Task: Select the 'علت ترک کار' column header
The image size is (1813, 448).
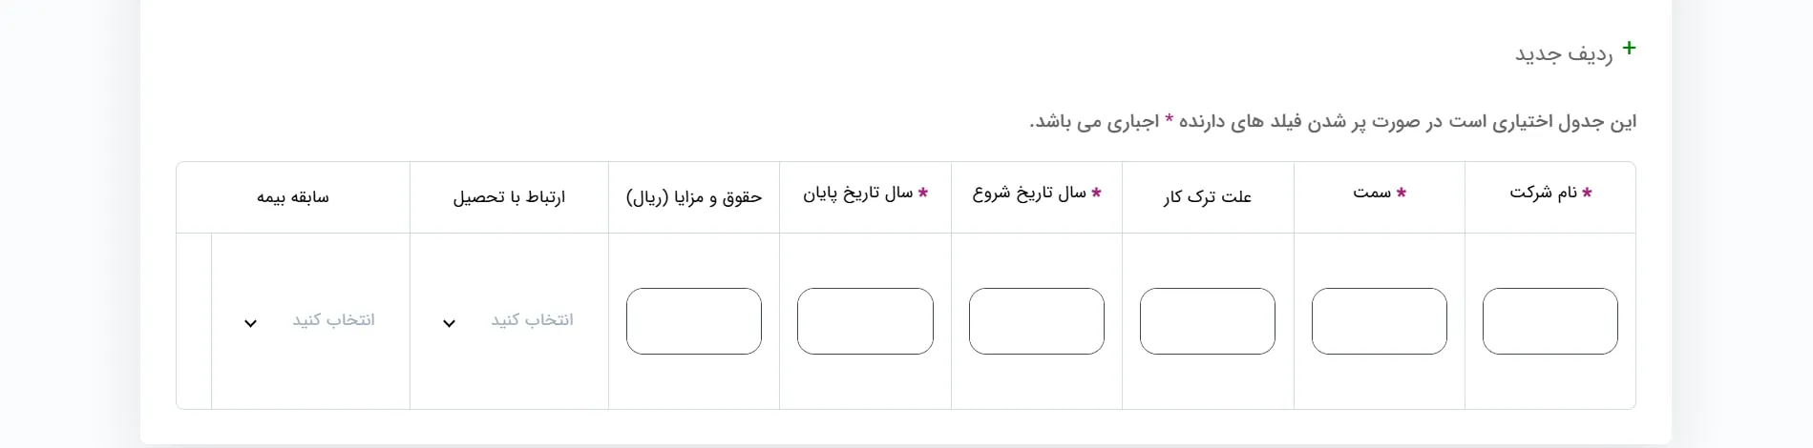Action: (x=1207, y=197)
